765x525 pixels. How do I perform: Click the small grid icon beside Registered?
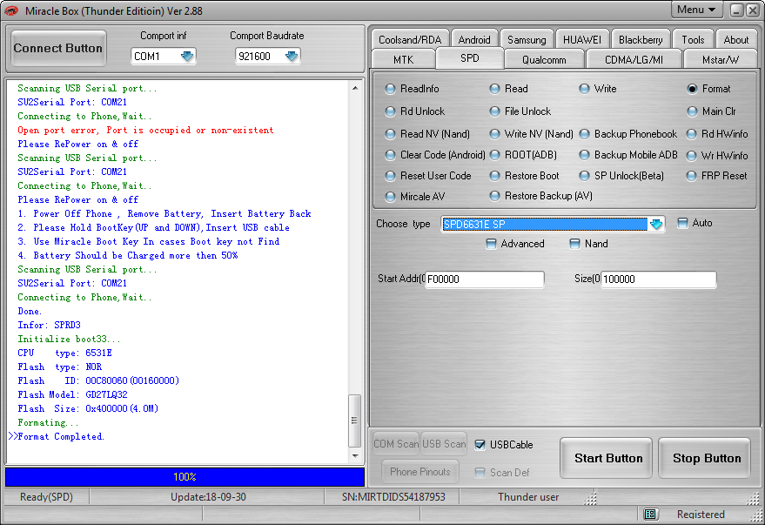(649, 514)
